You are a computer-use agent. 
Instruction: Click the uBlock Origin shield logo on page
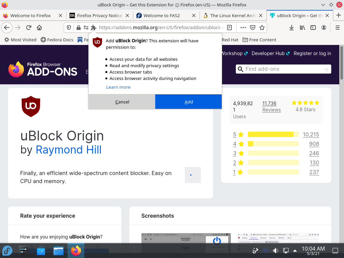31,106
